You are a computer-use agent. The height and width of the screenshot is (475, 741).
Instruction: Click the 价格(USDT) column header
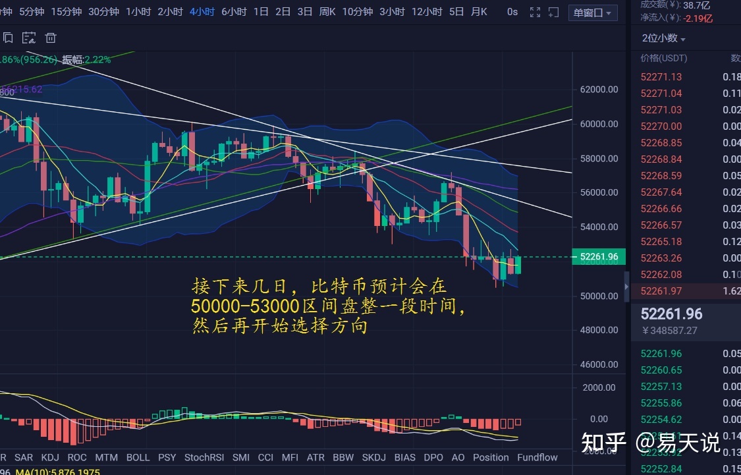click(x=663, y=58)
